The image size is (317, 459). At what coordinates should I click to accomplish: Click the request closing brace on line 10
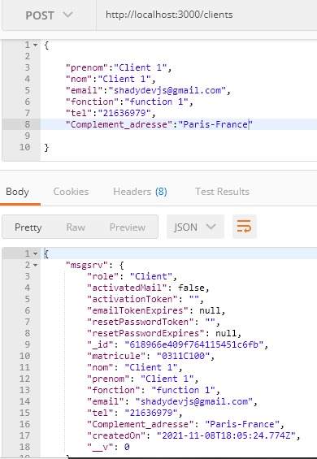click(x=46, y=148)
